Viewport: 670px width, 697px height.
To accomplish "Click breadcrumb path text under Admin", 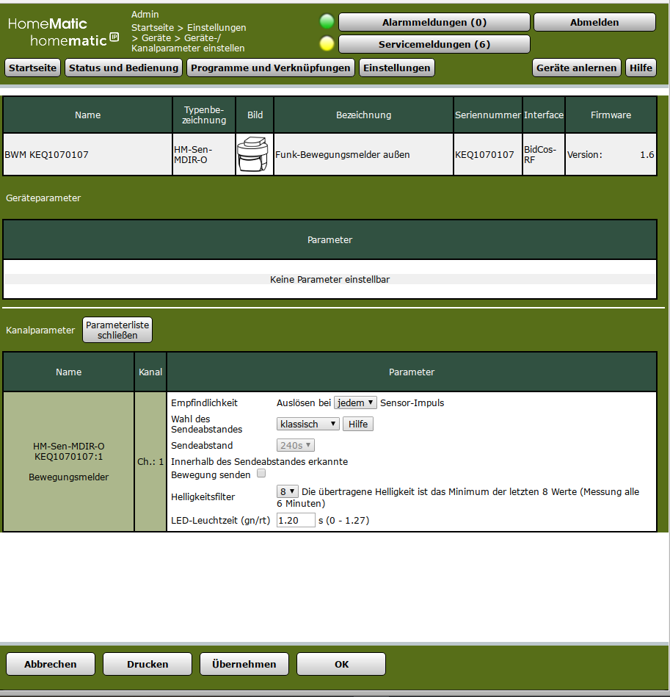I will pos(189,37).
